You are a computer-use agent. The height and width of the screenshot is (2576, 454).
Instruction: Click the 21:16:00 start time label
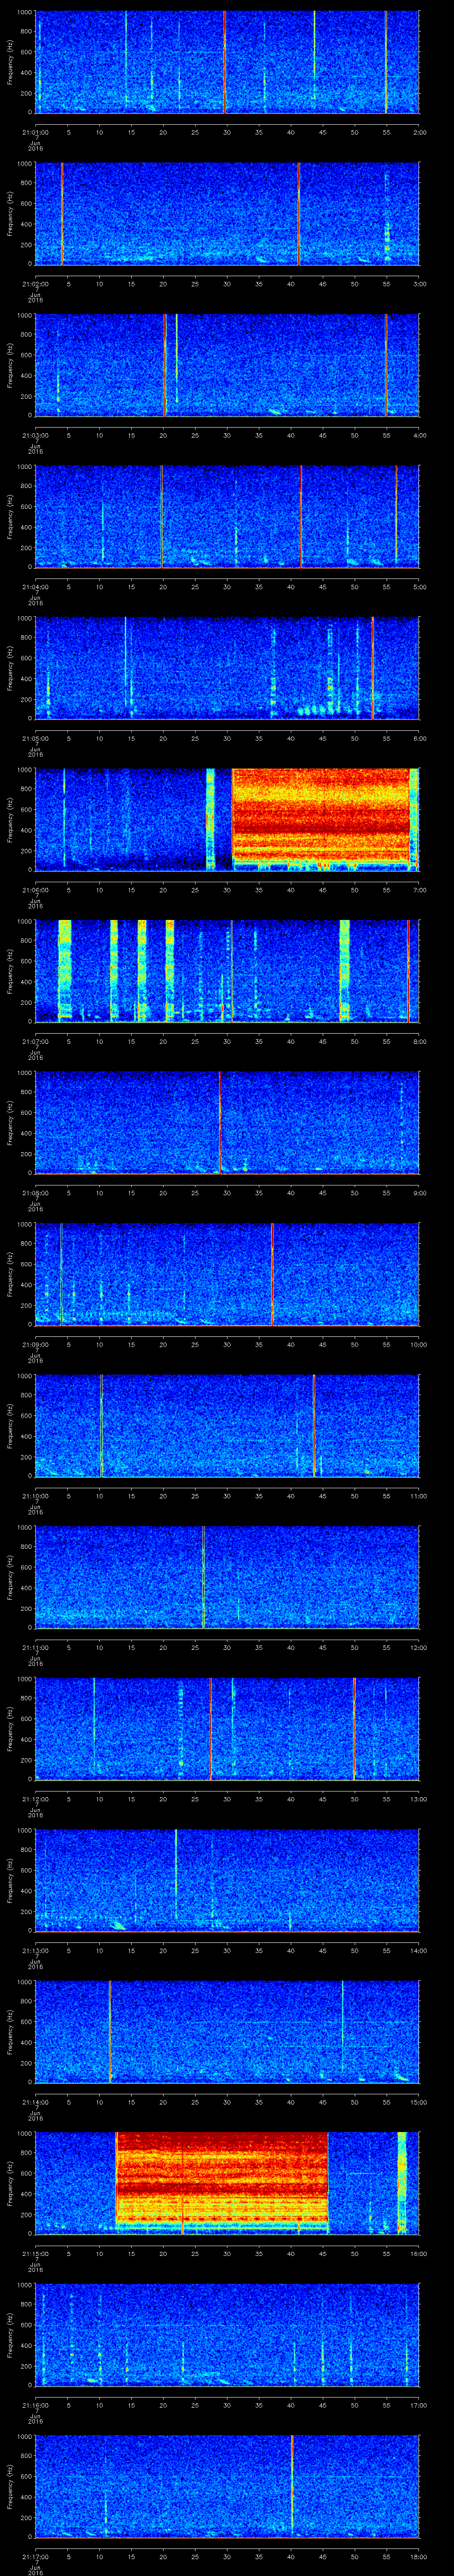click(35, 2404)
